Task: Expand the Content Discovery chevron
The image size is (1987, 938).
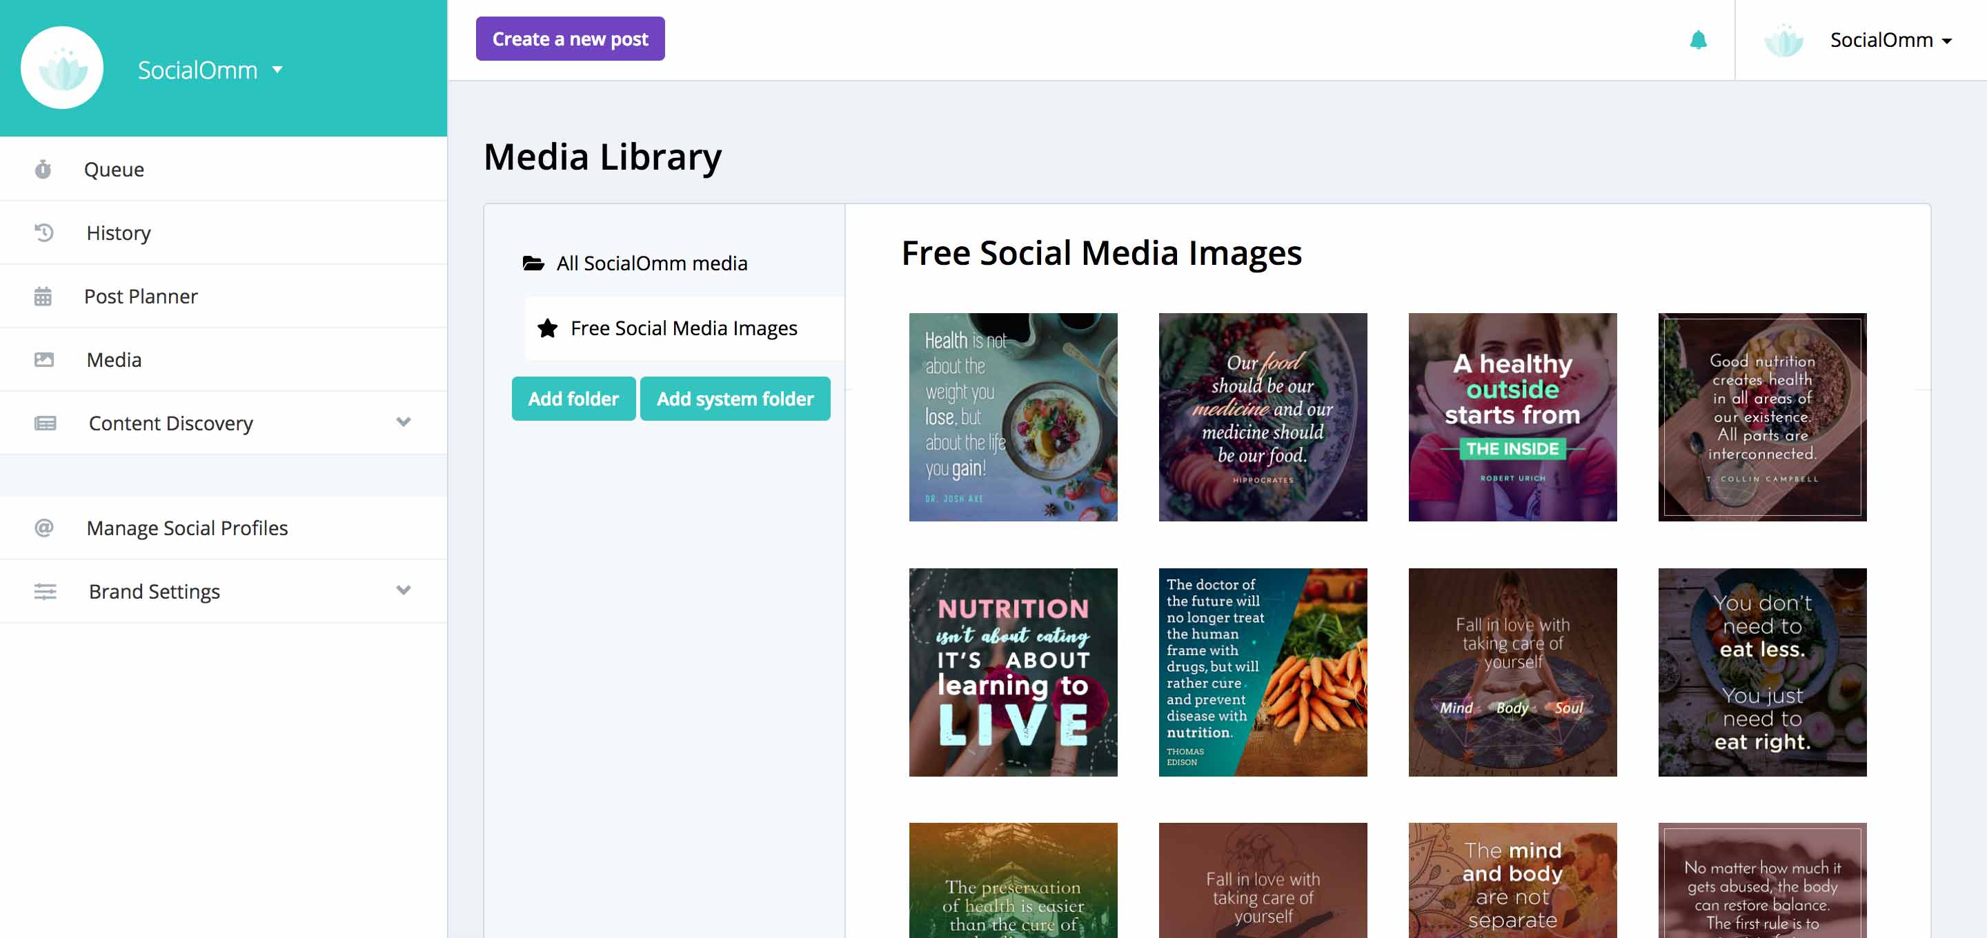Action: click(403, 422)
